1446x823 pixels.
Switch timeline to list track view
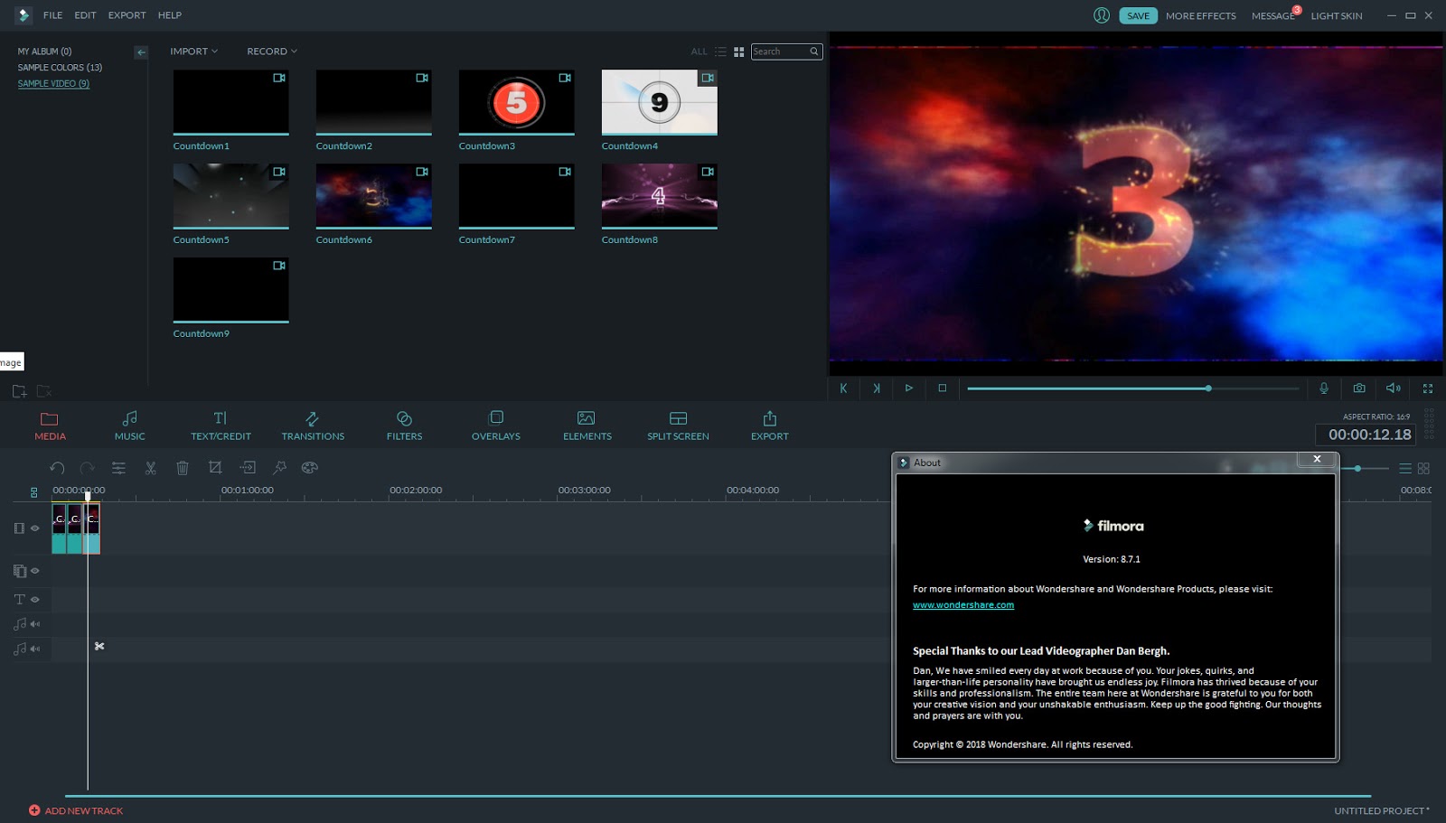click(1405, 469)
